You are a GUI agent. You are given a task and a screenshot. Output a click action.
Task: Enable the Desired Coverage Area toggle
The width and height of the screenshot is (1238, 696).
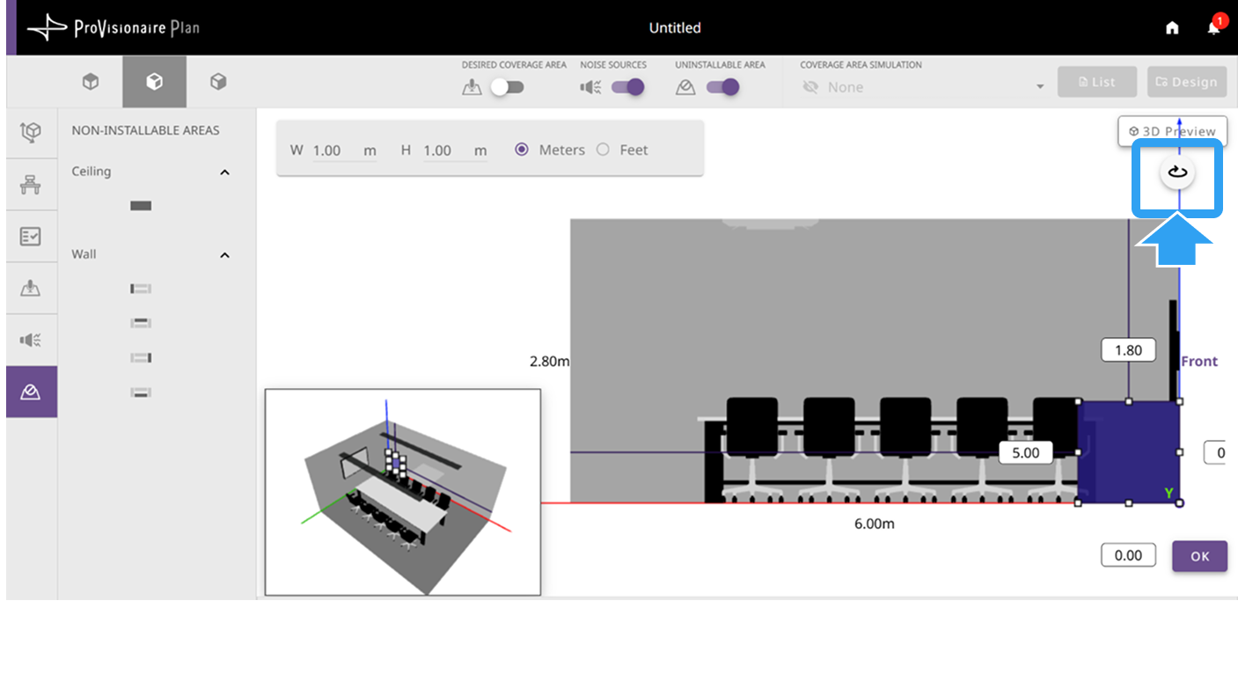(508, 87)
